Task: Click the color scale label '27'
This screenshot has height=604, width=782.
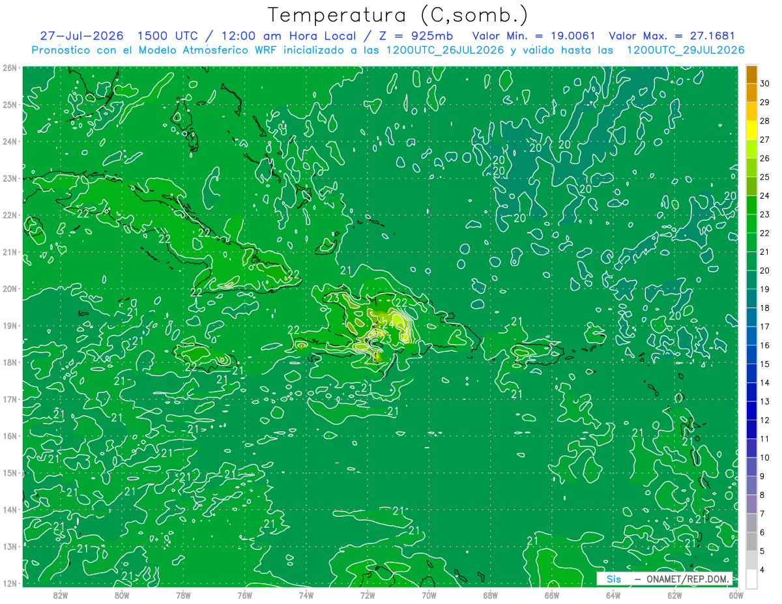Action: click(765, 139)
